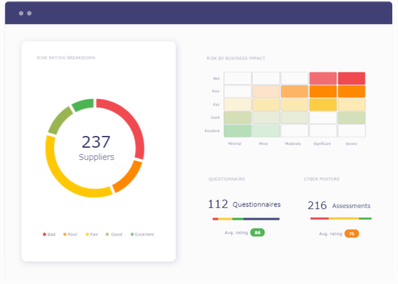Select the Fair entry in the donut legend
The image size is (398, 284).
tap(92, 234)
